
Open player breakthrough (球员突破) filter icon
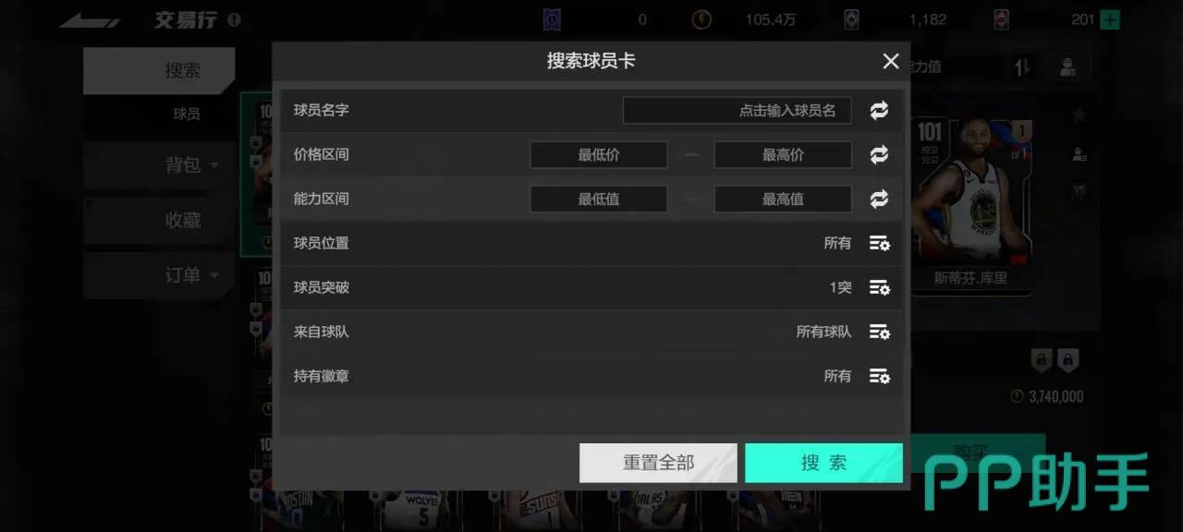879,288
